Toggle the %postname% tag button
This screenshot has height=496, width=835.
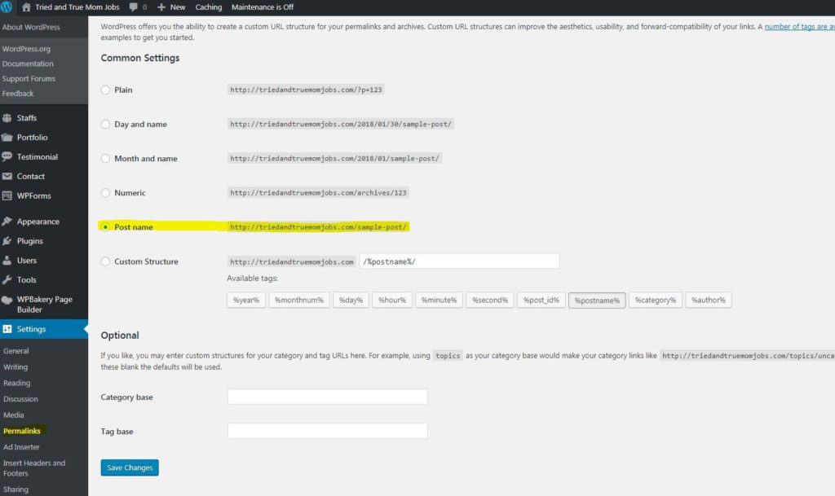[597, 301]
